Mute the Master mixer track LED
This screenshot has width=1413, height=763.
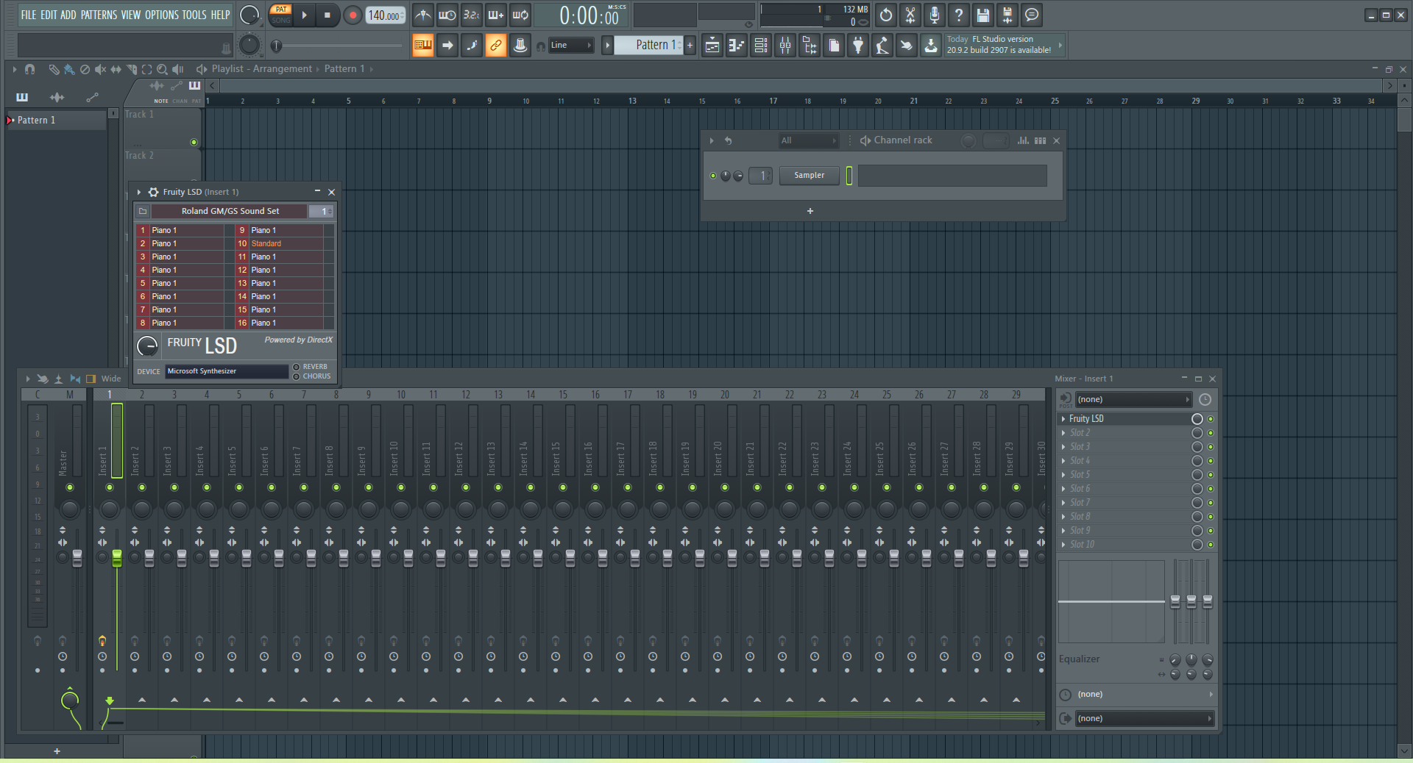70,487
